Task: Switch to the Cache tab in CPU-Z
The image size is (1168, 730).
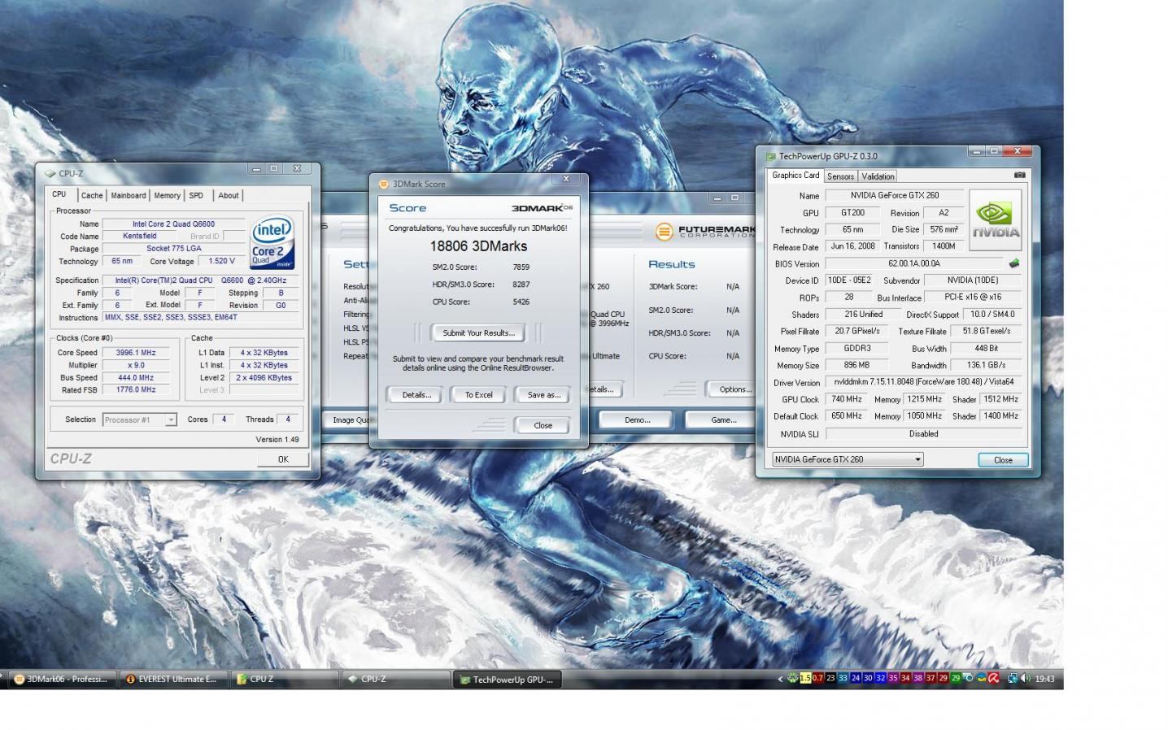Action: (x=92, y=195)
